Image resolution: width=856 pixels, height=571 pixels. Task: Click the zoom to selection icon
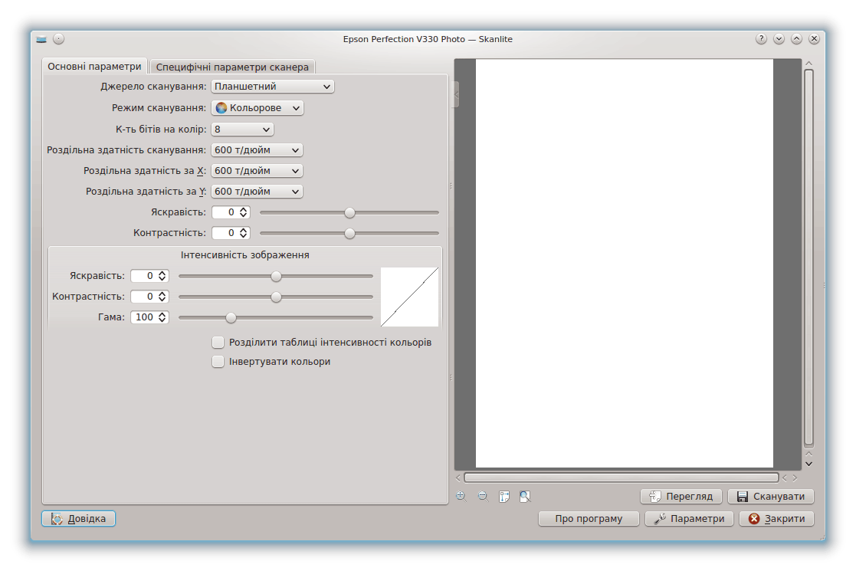coord(504,496)
